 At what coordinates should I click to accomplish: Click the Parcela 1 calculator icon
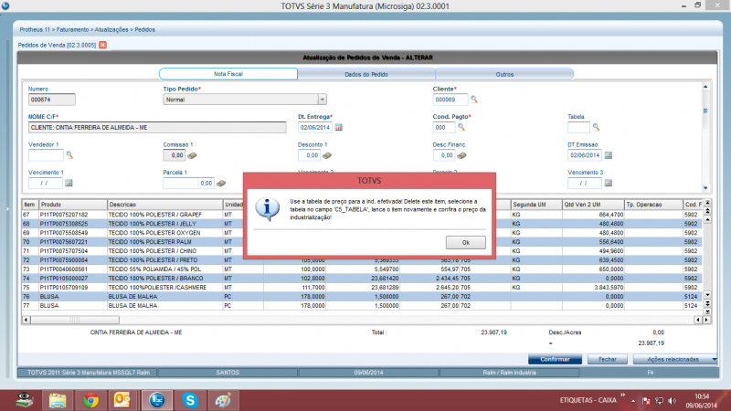pyautogui.click(x=221, y=184)
